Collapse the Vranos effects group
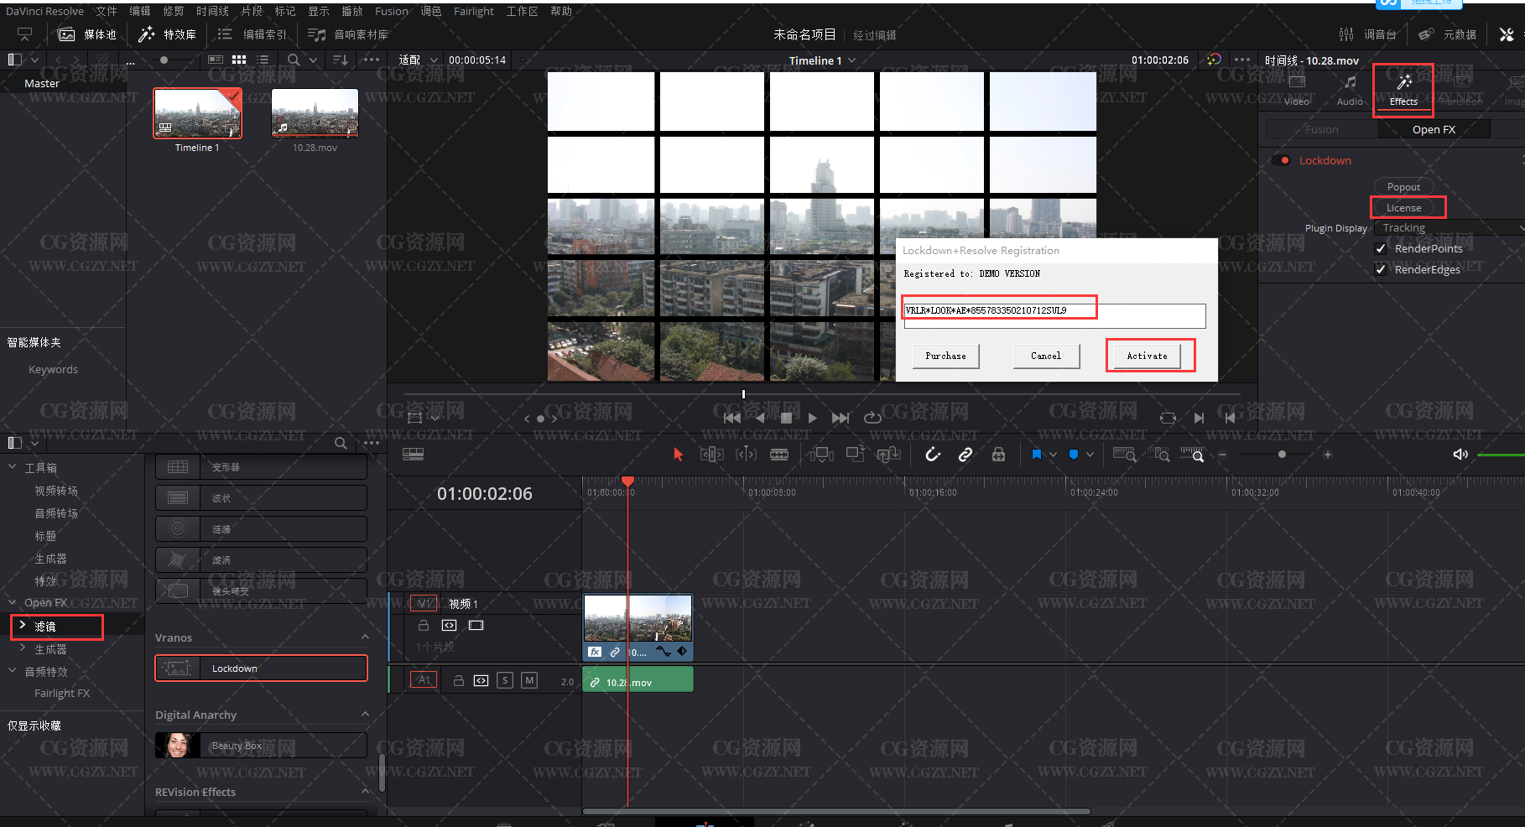1525x827 pixels. tap(365, 637)
